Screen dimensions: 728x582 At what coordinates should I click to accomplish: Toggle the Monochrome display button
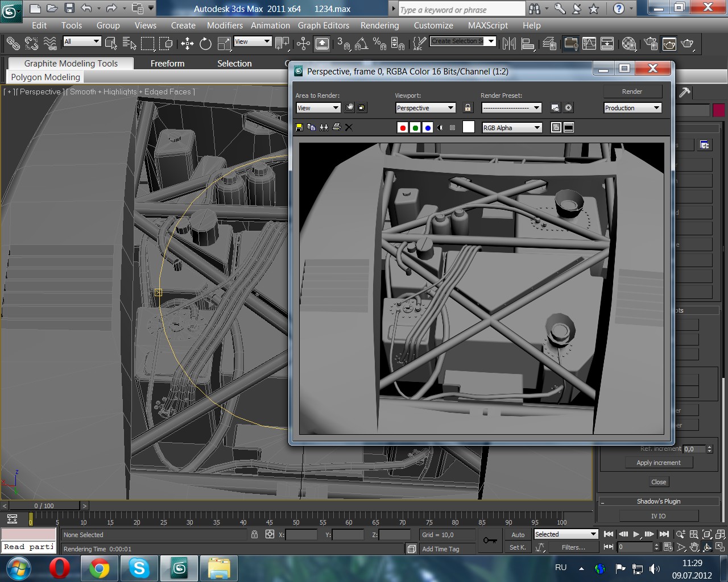tap(452, 128)
